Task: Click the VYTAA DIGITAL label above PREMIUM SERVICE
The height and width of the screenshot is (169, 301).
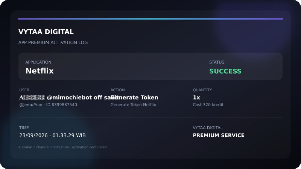Action: [x=208, y=128]
